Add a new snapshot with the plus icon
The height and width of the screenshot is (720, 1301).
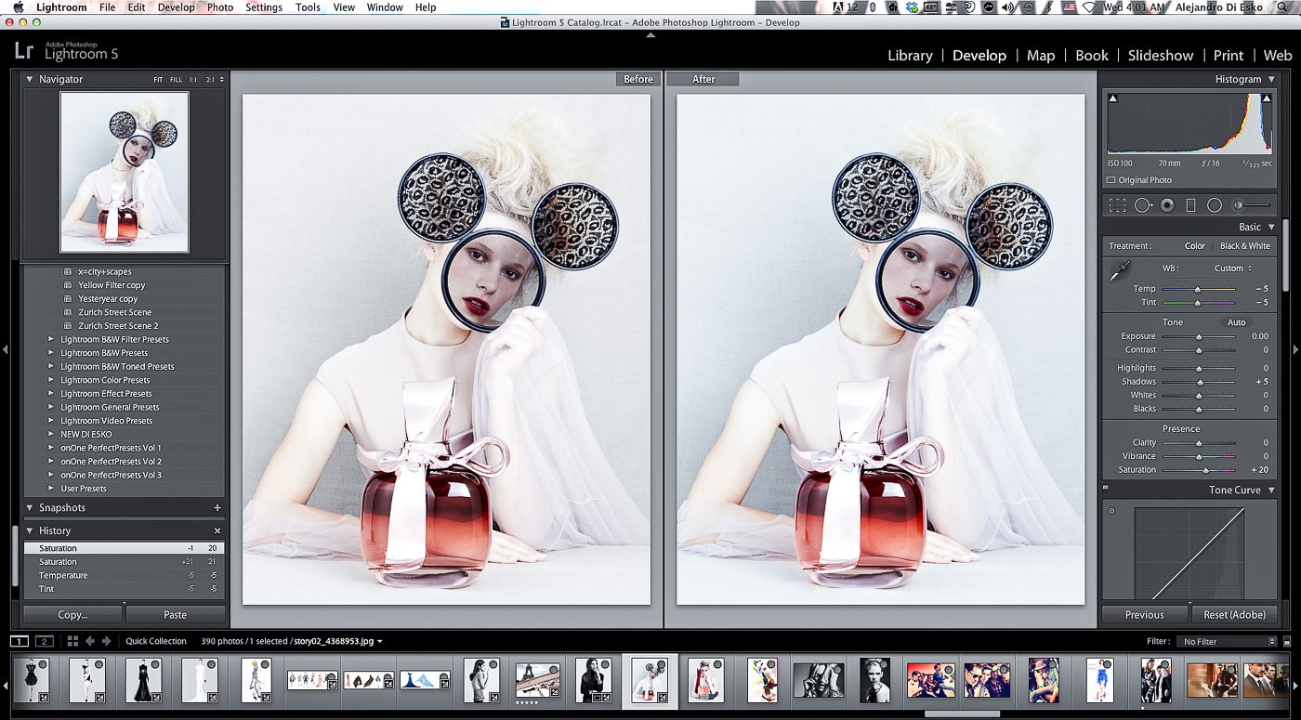click(x=217, y=508)
